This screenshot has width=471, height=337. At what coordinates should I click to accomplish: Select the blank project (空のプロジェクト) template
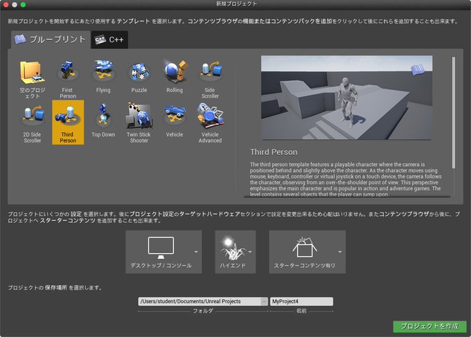[33, 78]
